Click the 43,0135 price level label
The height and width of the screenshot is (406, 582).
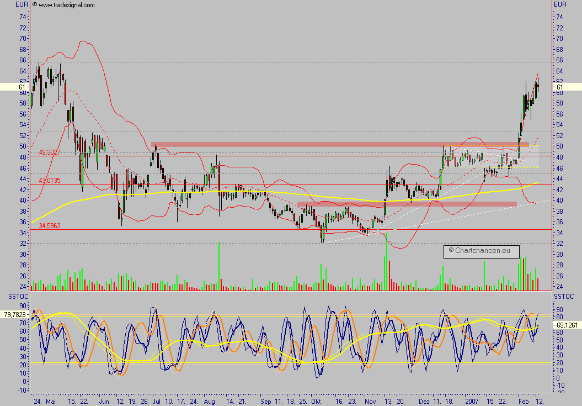pyautogui.click(x=49, y=180)
